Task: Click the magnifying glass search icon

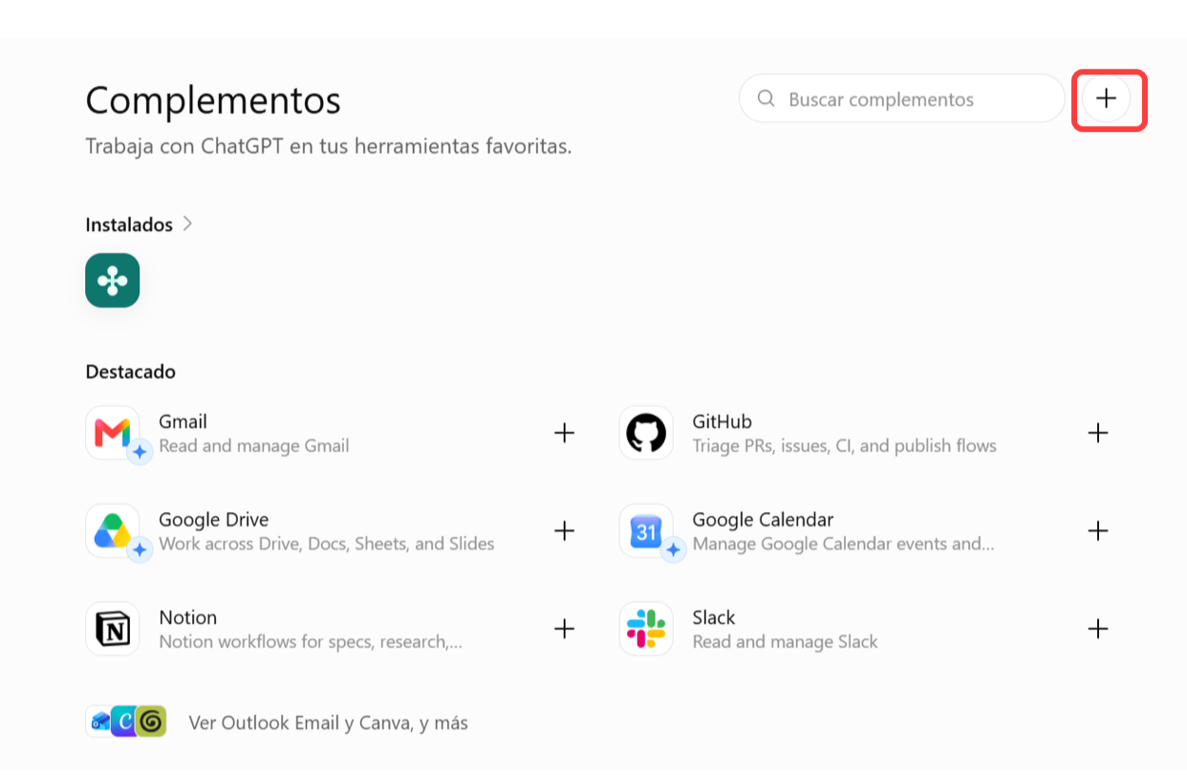Action: 766,98
